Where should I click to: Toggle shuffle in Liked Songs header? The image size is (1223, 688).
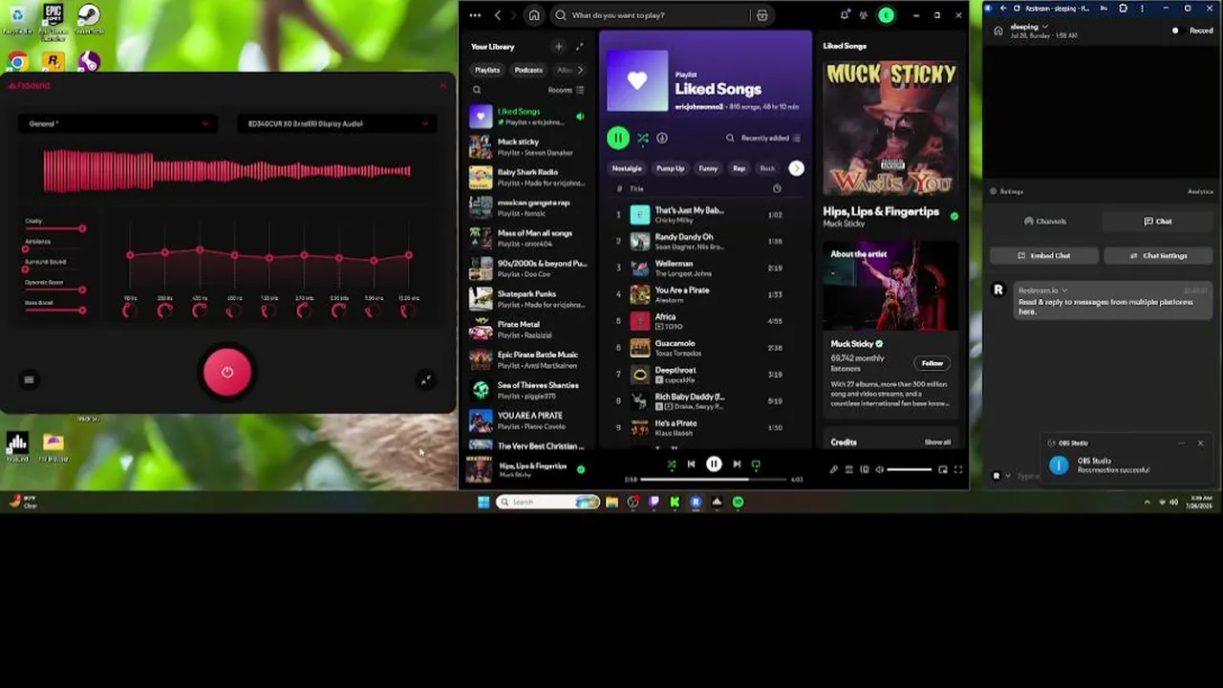(642, 139)
